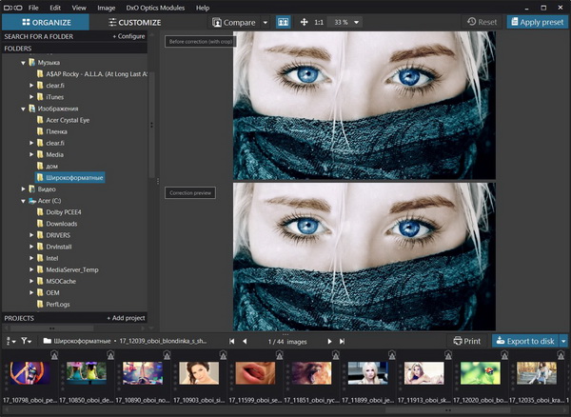Click Add project link
The height and width of the screenshot is (417, 571).
tap(127, 317)
